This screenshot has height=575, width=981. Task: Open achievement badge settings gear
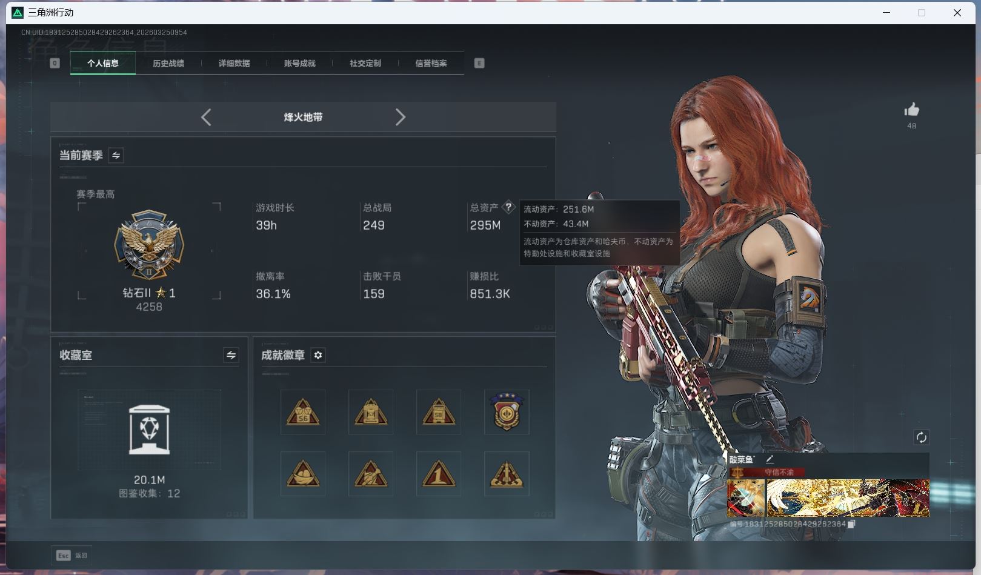318,355
